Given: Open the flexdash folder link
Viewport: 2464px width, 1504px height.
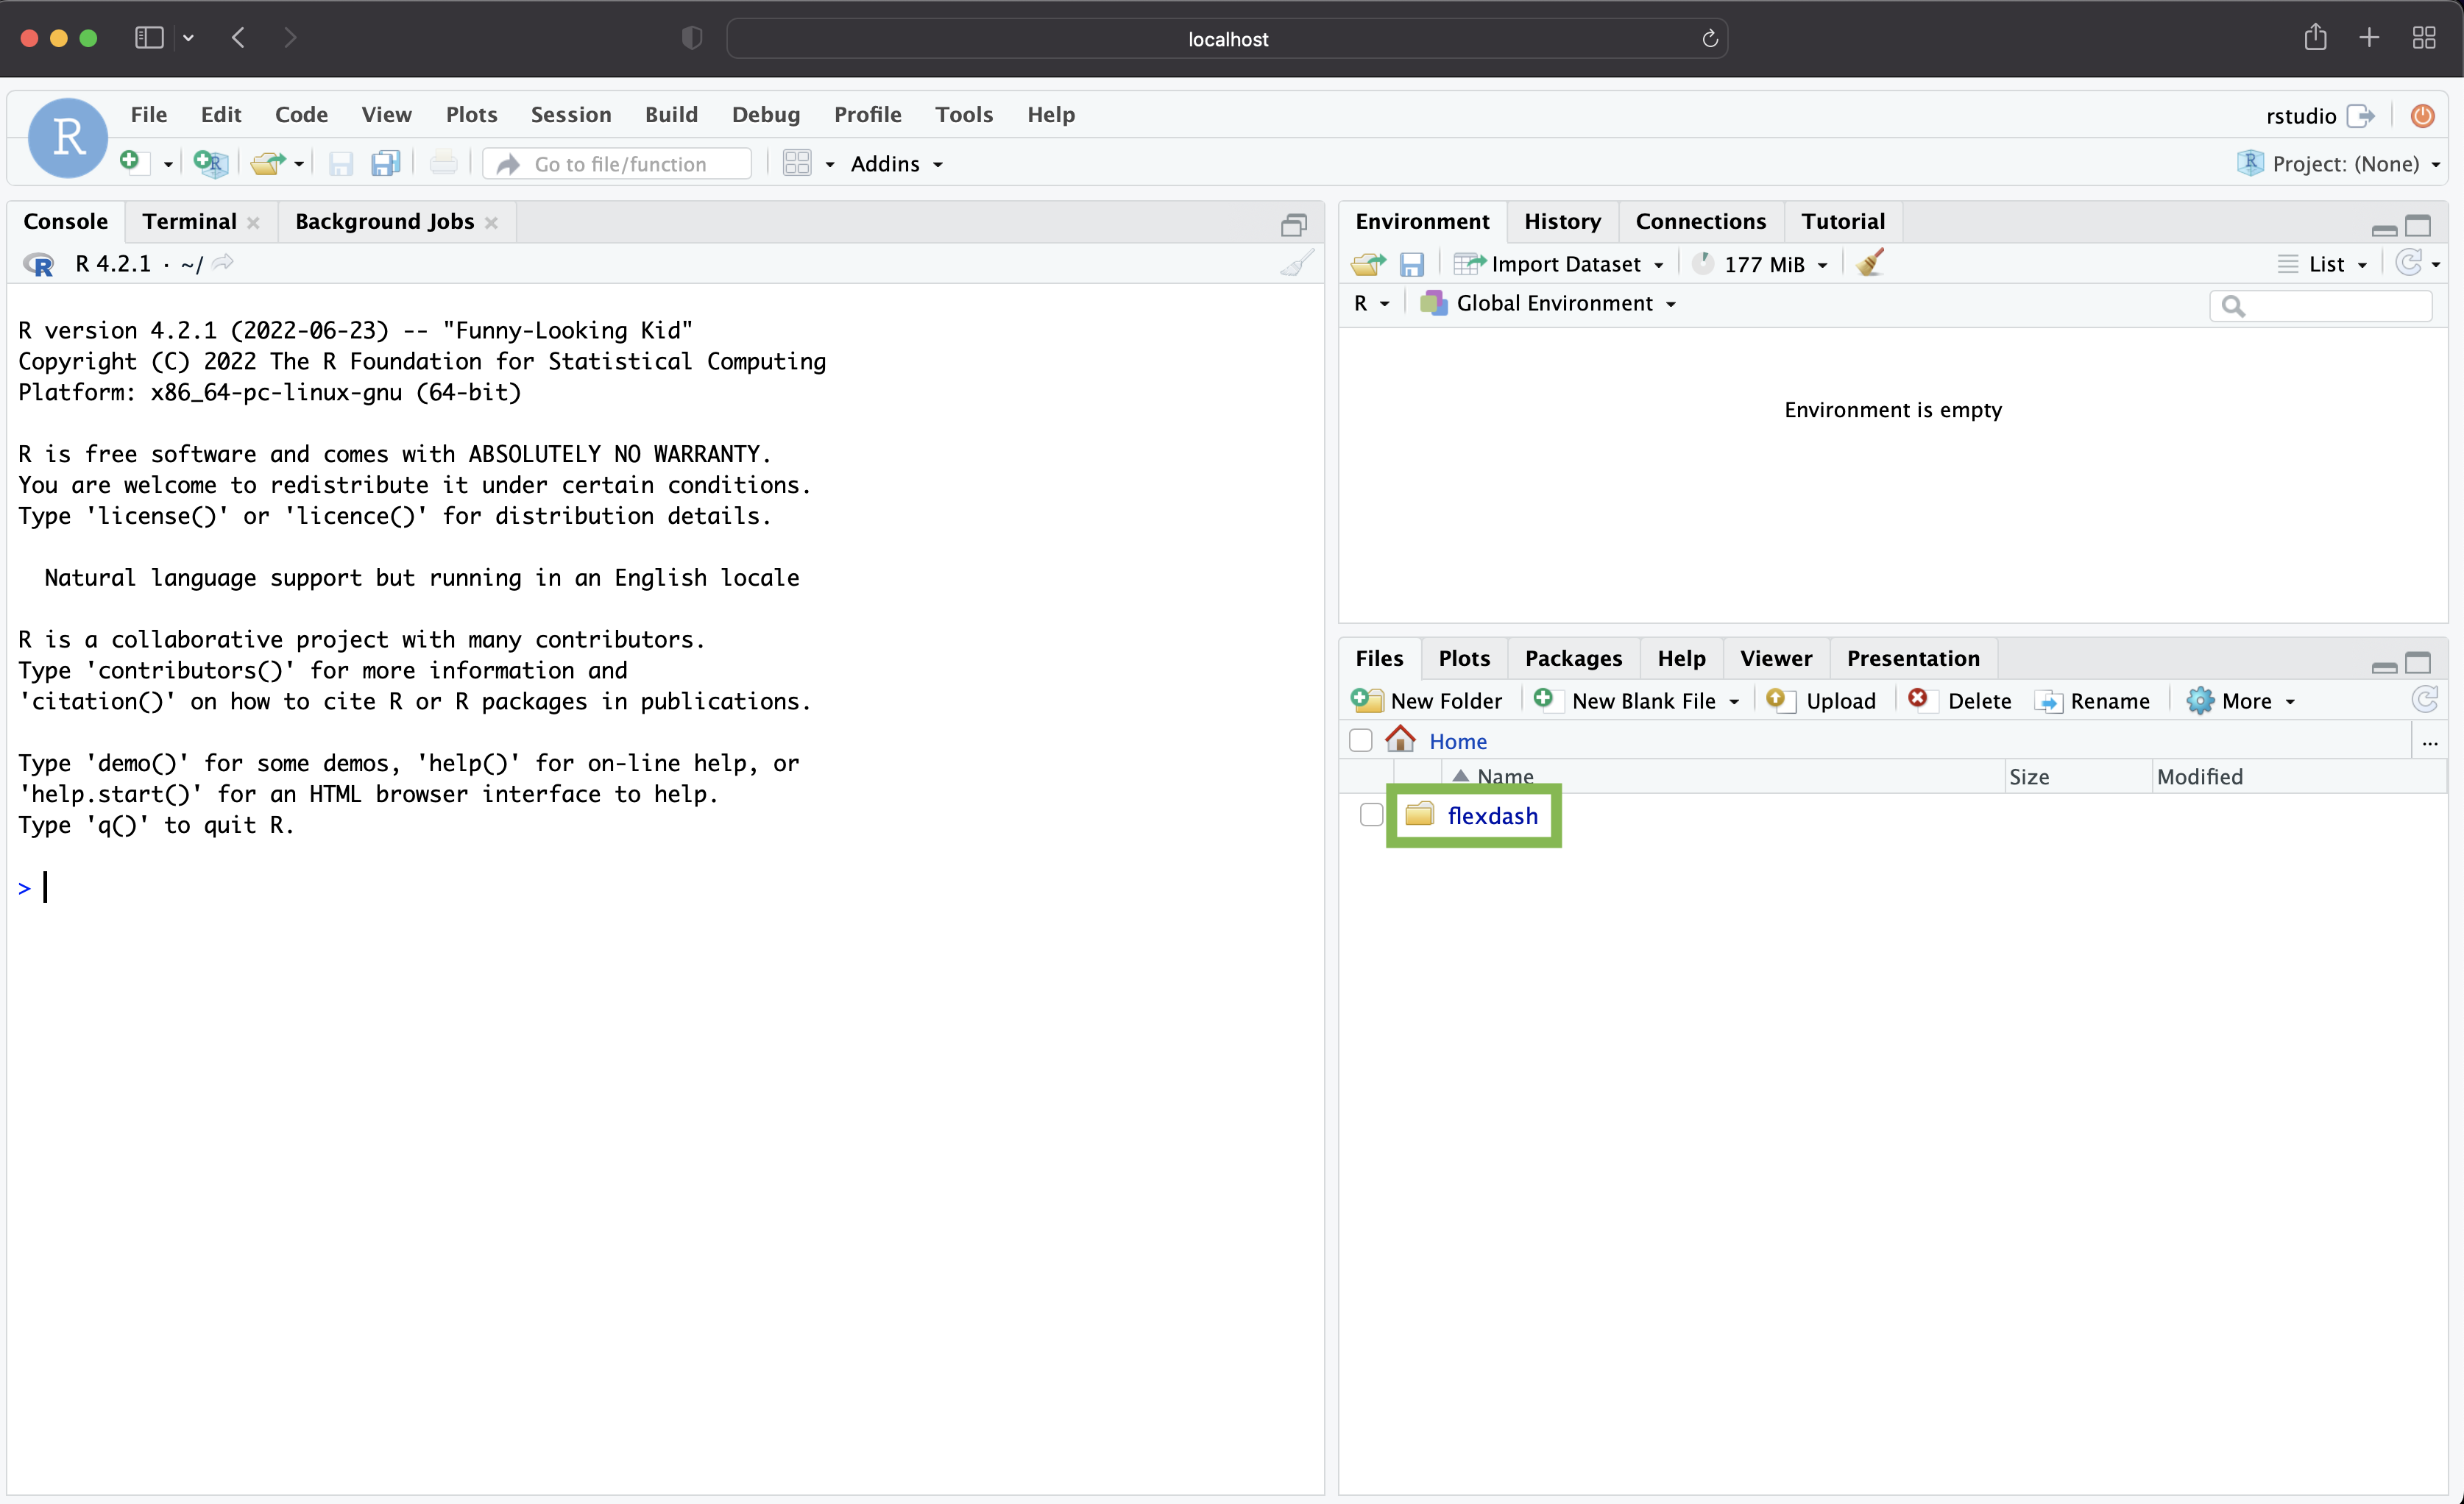Looking at the screenshot, I should click(x=1492, y=816).
